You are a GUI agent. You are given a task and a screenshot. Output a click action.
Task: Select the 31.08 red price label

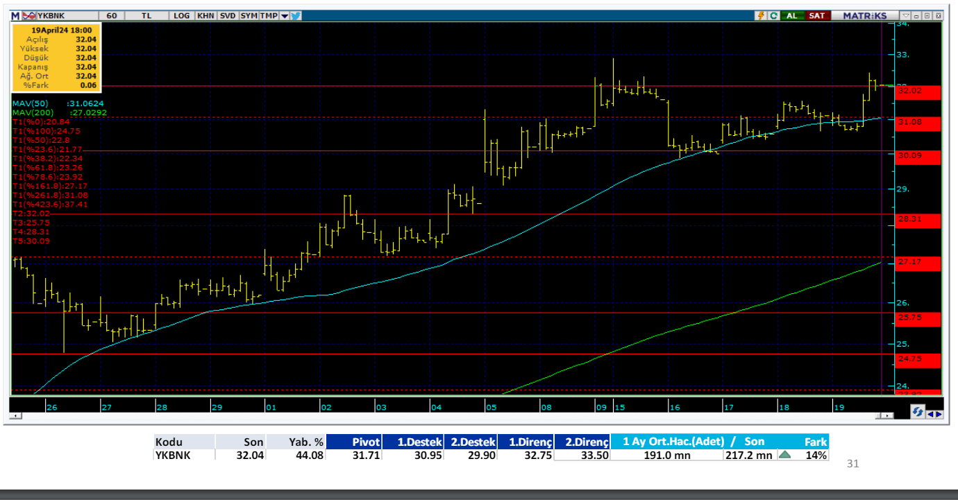[918, 123]
